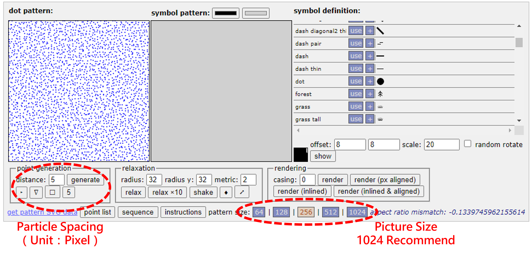
Task: Click the plus button in the grass row
Action: coord(370,106)
